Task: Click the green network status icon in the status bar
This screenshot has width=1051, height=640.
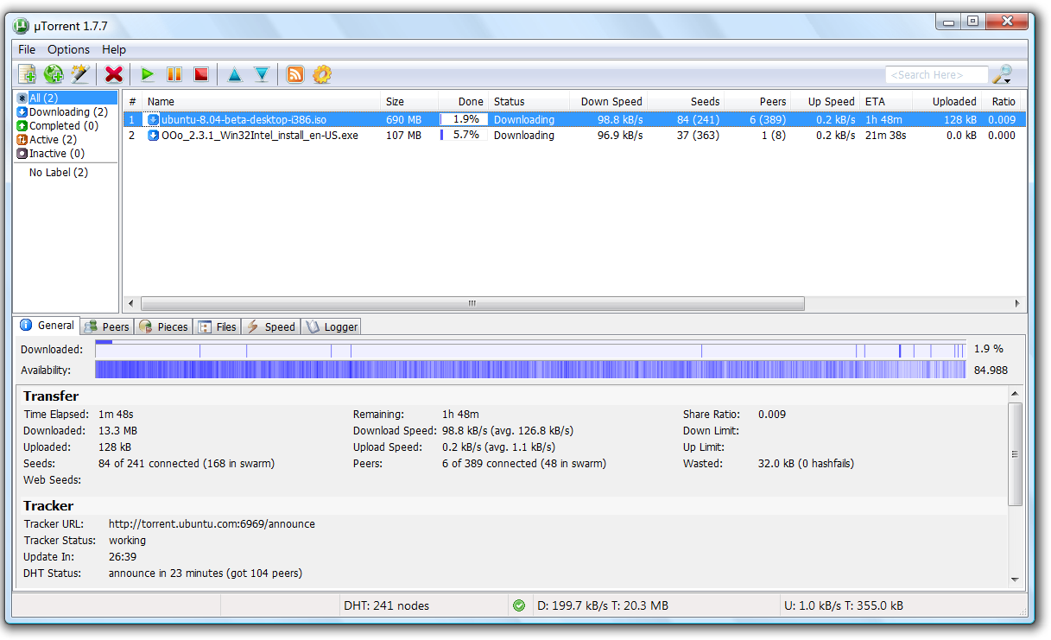Action: [519, 605]
